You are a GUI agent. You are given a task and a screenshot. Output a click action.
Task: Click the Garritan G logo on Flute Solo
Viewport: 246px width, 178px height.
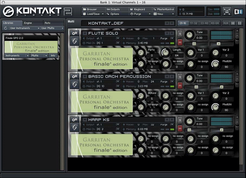tap(75, 41)
